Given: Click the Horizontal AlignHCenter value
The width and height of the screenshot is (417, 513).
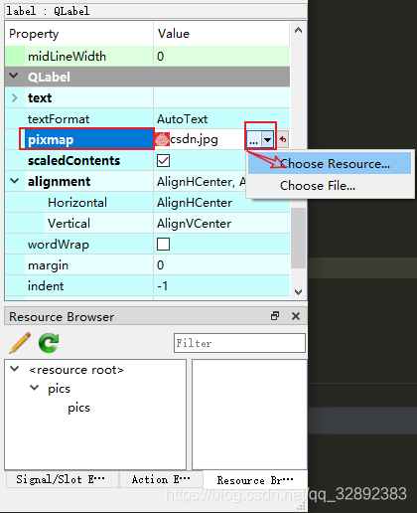Looking at the screenshot, I should pyautogui.click(x=195, y=203).
